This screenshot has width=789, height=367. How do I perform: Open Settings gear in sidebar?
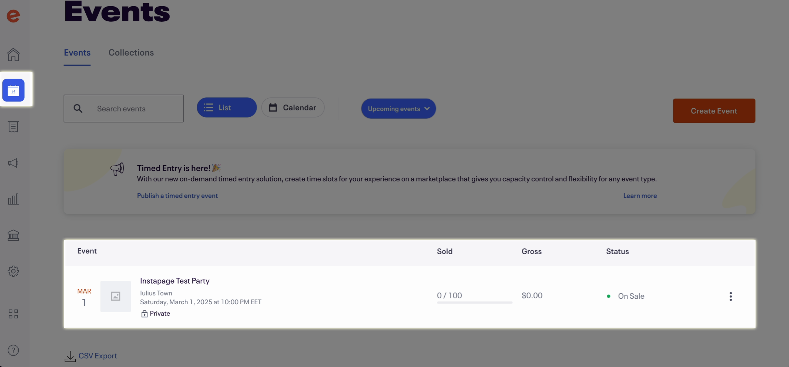(13, 271)
